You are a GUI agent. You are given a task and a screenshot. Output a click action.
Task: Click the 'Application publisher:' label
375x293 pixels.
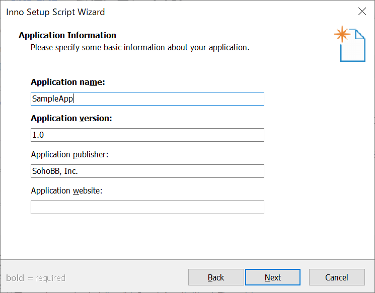click(69, 154)
